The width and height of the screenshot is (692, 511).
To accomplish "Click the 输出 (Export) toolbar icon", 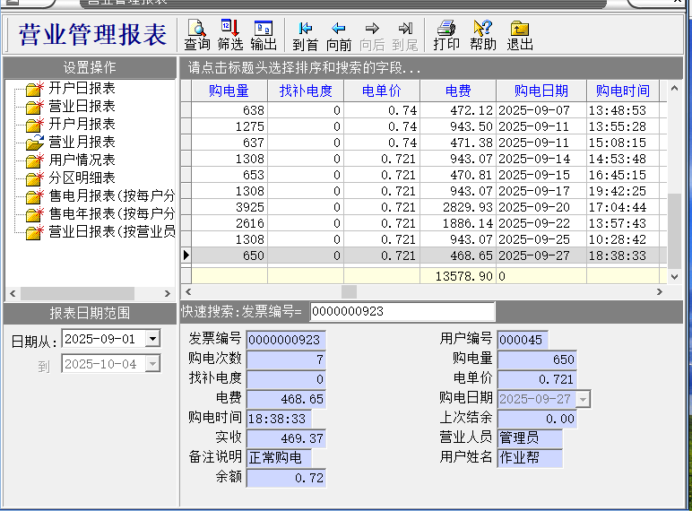I will (x=264, y=35).
